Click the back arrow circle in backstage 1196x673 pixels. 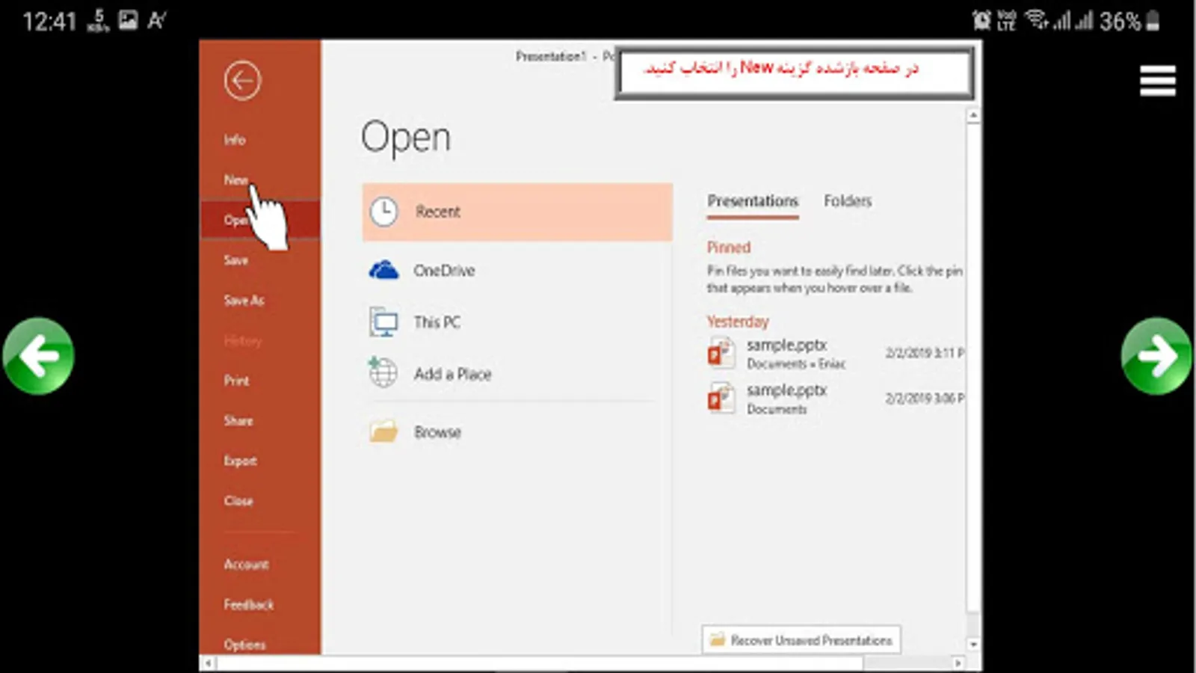[242, 81]
